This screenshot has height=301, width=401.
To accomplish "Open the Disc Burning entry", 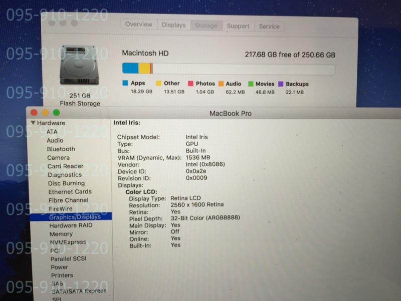I will click(67, 183).
